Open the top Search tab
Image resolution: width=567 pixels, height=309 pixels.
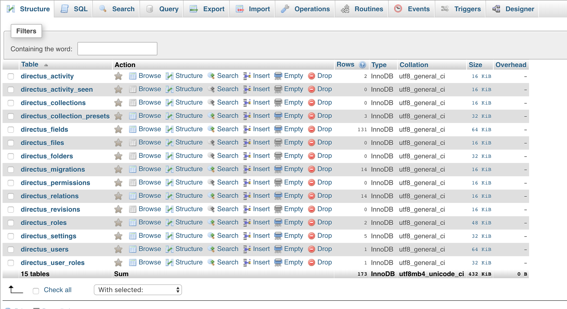tap(116, 9)
